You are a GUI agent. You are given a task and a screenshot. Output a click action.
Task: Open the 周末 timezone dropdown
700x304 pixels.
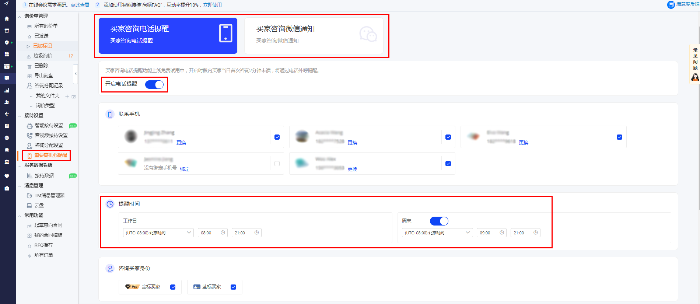pyautogui.click(x=437, y=233)
